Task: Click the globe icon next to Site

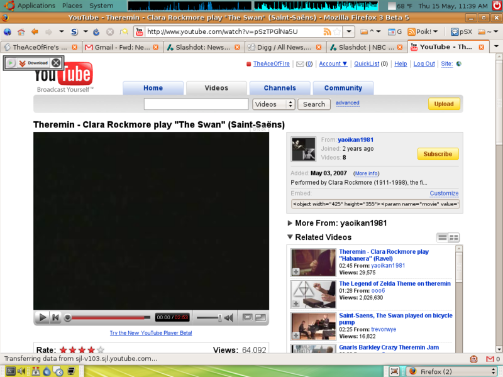Action: click(x=459, y=64)
